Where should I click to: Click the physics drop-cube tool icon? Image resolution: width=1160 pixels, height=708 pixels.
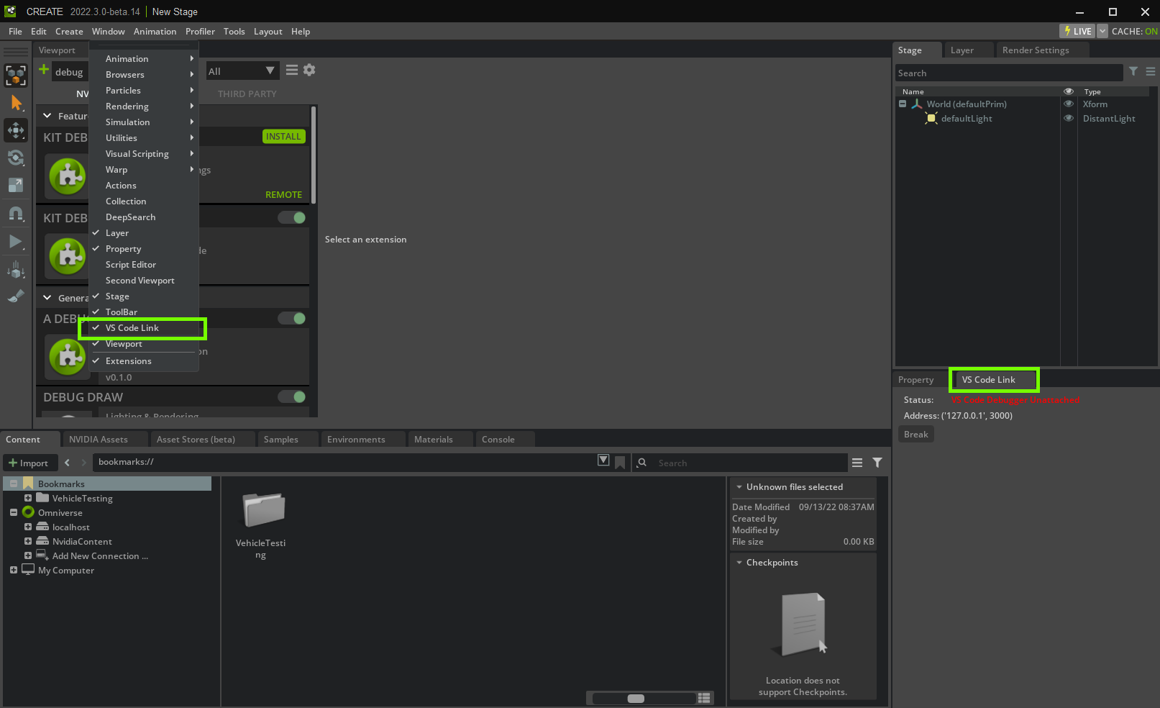pyautogui.click(x=16, y=269)
